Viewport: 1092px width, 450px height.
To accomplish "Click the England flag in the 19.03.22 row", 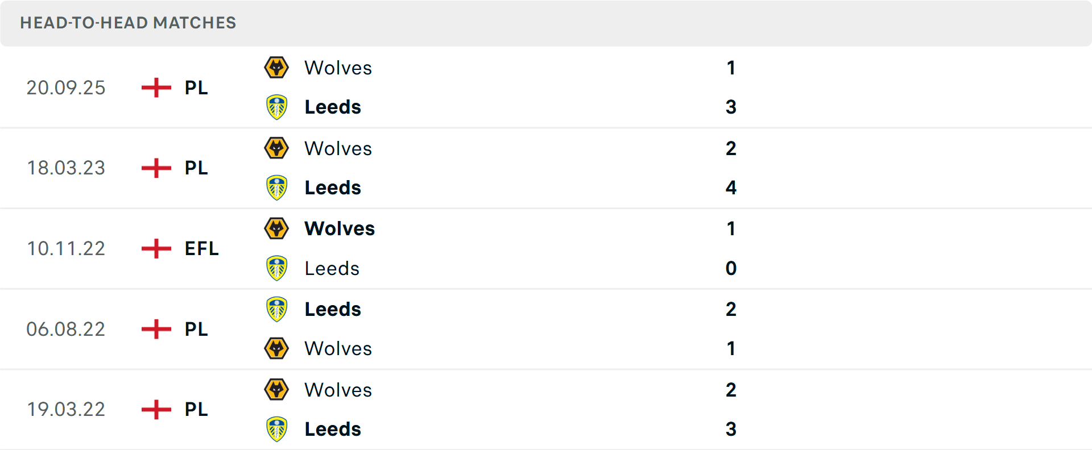I will point(155,409).
